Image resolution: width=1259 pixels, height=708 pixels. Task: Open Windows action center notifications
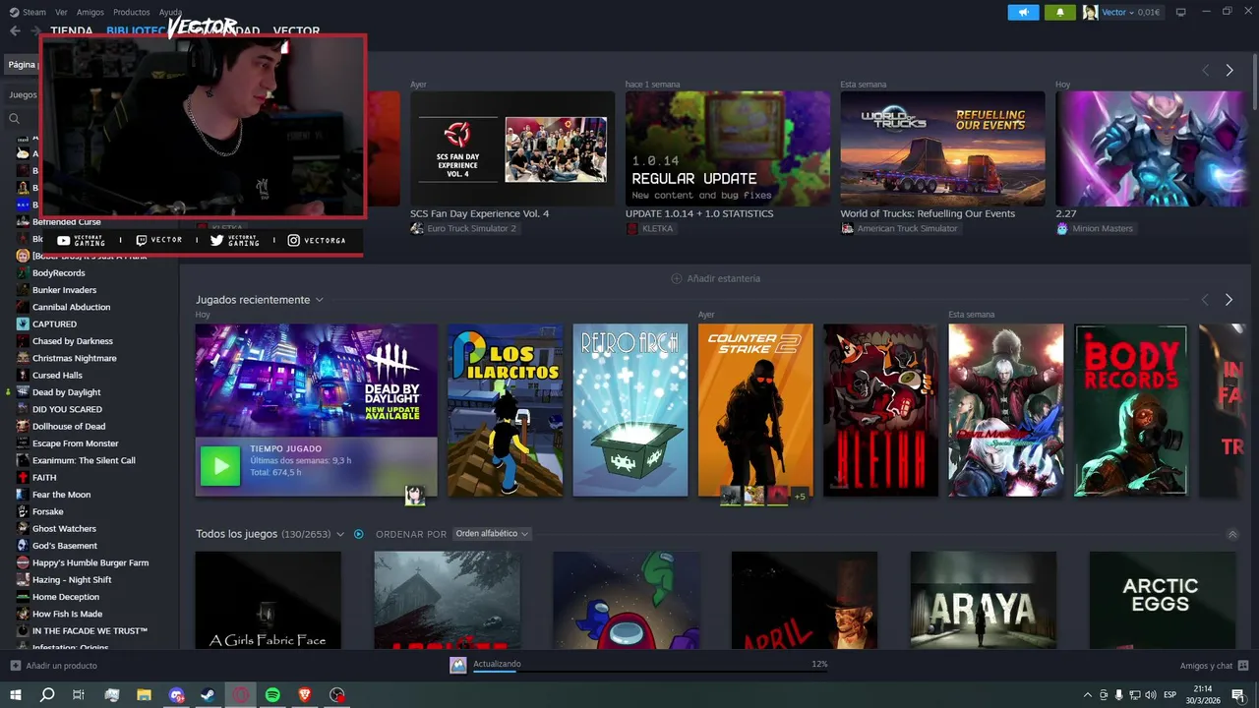1238,695
